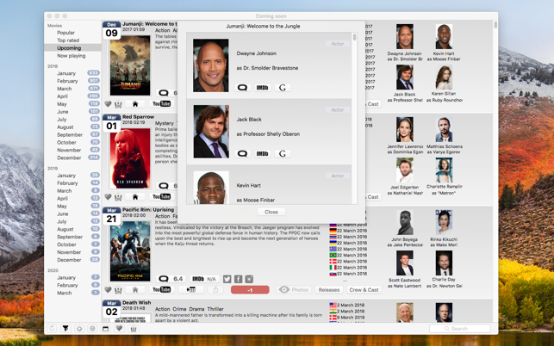Screen dimensions: 554x346
Task: Favorite Jumanji with its heart icon
Action: 108,104
